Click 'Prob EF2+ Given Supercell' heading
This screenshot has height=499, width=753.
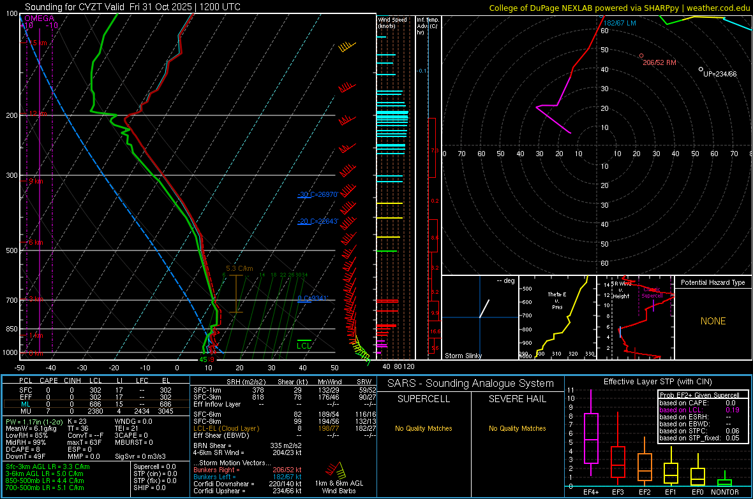coord(699,395)
